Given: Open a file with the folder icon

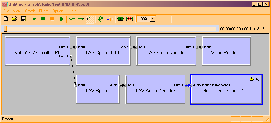Looking at the screenshot, I should coord(14,19).
